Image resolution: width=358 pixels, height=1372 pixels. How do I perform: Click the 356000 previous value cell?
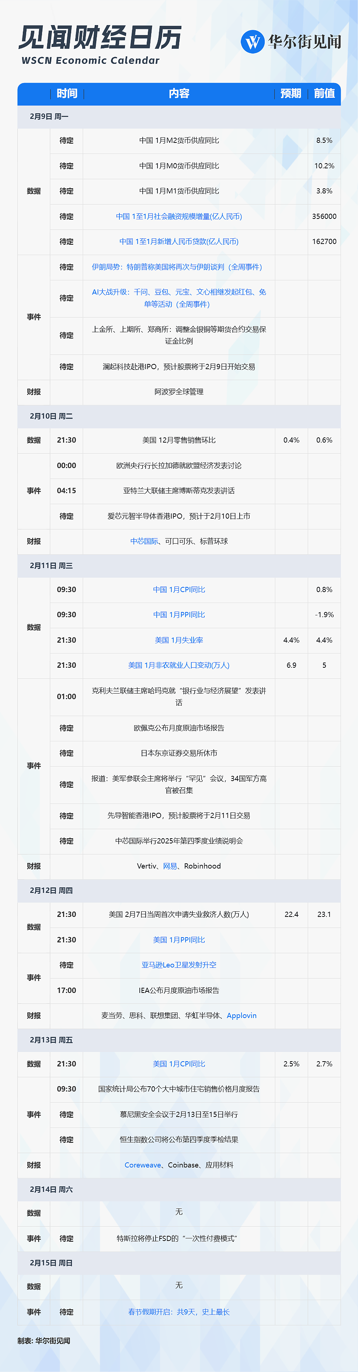click(324, 216)
